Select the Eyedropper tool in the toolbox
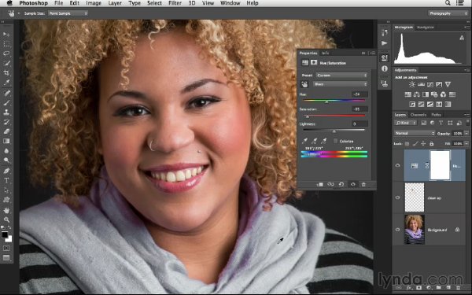The height and width of the screenshot is (295, 472). 6,83
